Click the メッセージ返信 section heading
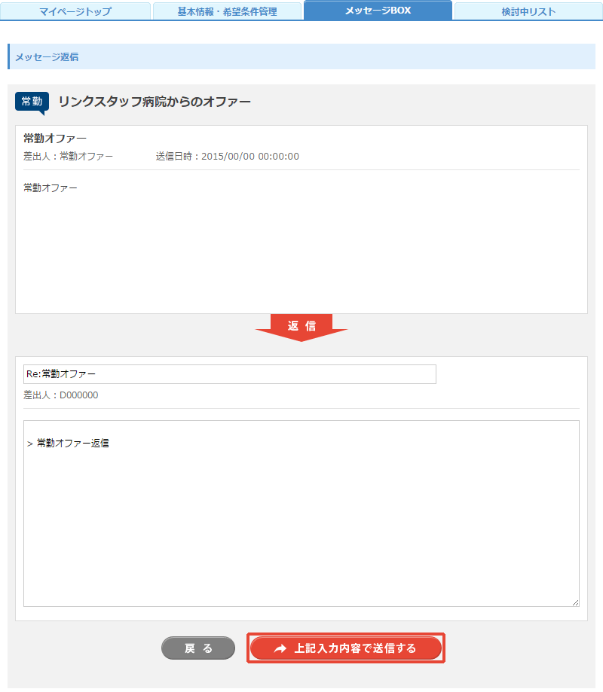The image size is (603, 692). tap(47, 57)
